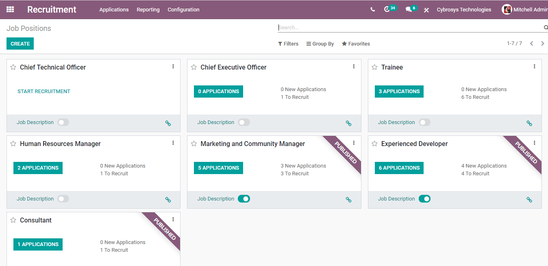This screenshot has width=548, height=266.
Task: Open the Group By dropdown
Action: point(320,44)
